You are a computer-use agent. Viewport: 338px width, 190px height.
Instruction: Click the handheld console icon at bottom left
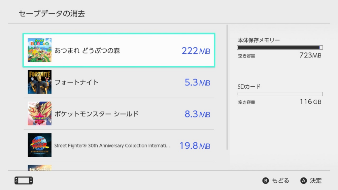pyautogui.click(x=23, y=180)
